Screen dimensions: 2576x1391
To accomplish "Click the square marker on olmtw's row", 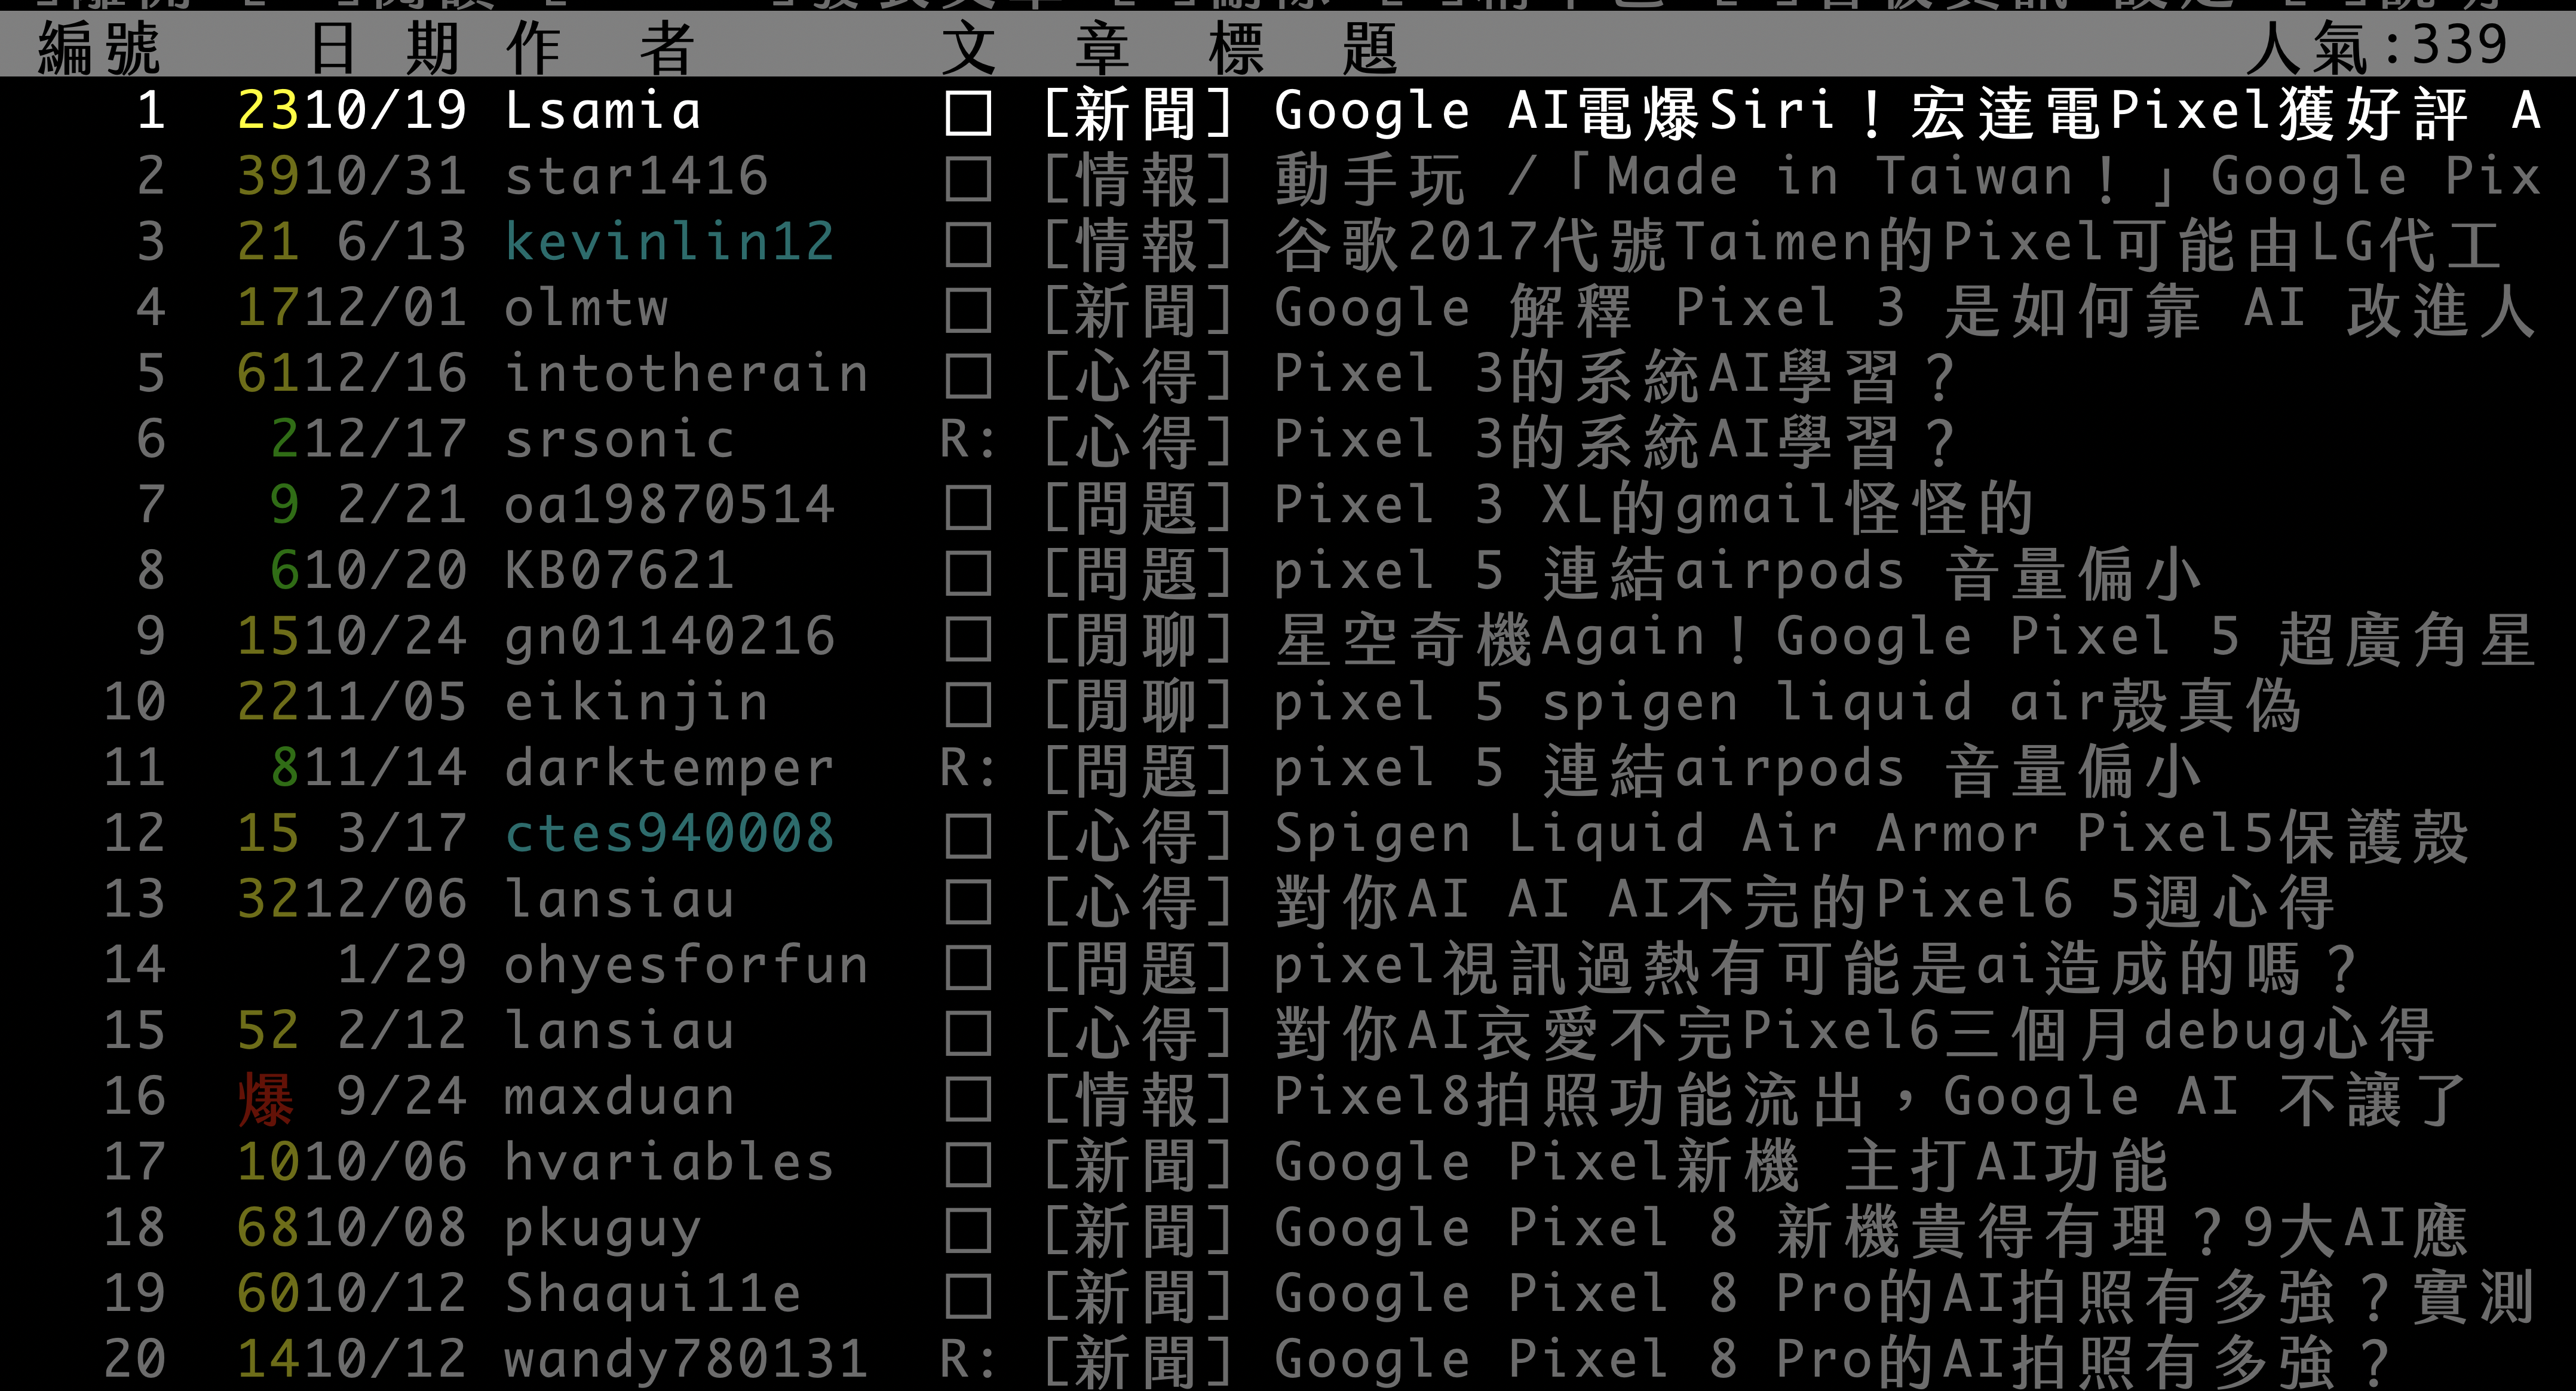I will 968,311.
